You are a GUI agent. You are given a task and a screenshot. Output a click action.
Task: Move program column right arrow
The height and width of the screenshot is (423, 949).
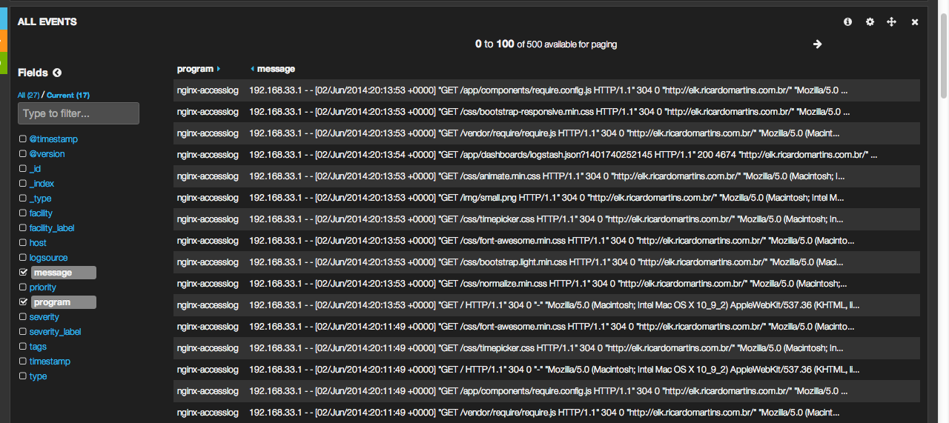pyautogui.click(x=219, y=69)
